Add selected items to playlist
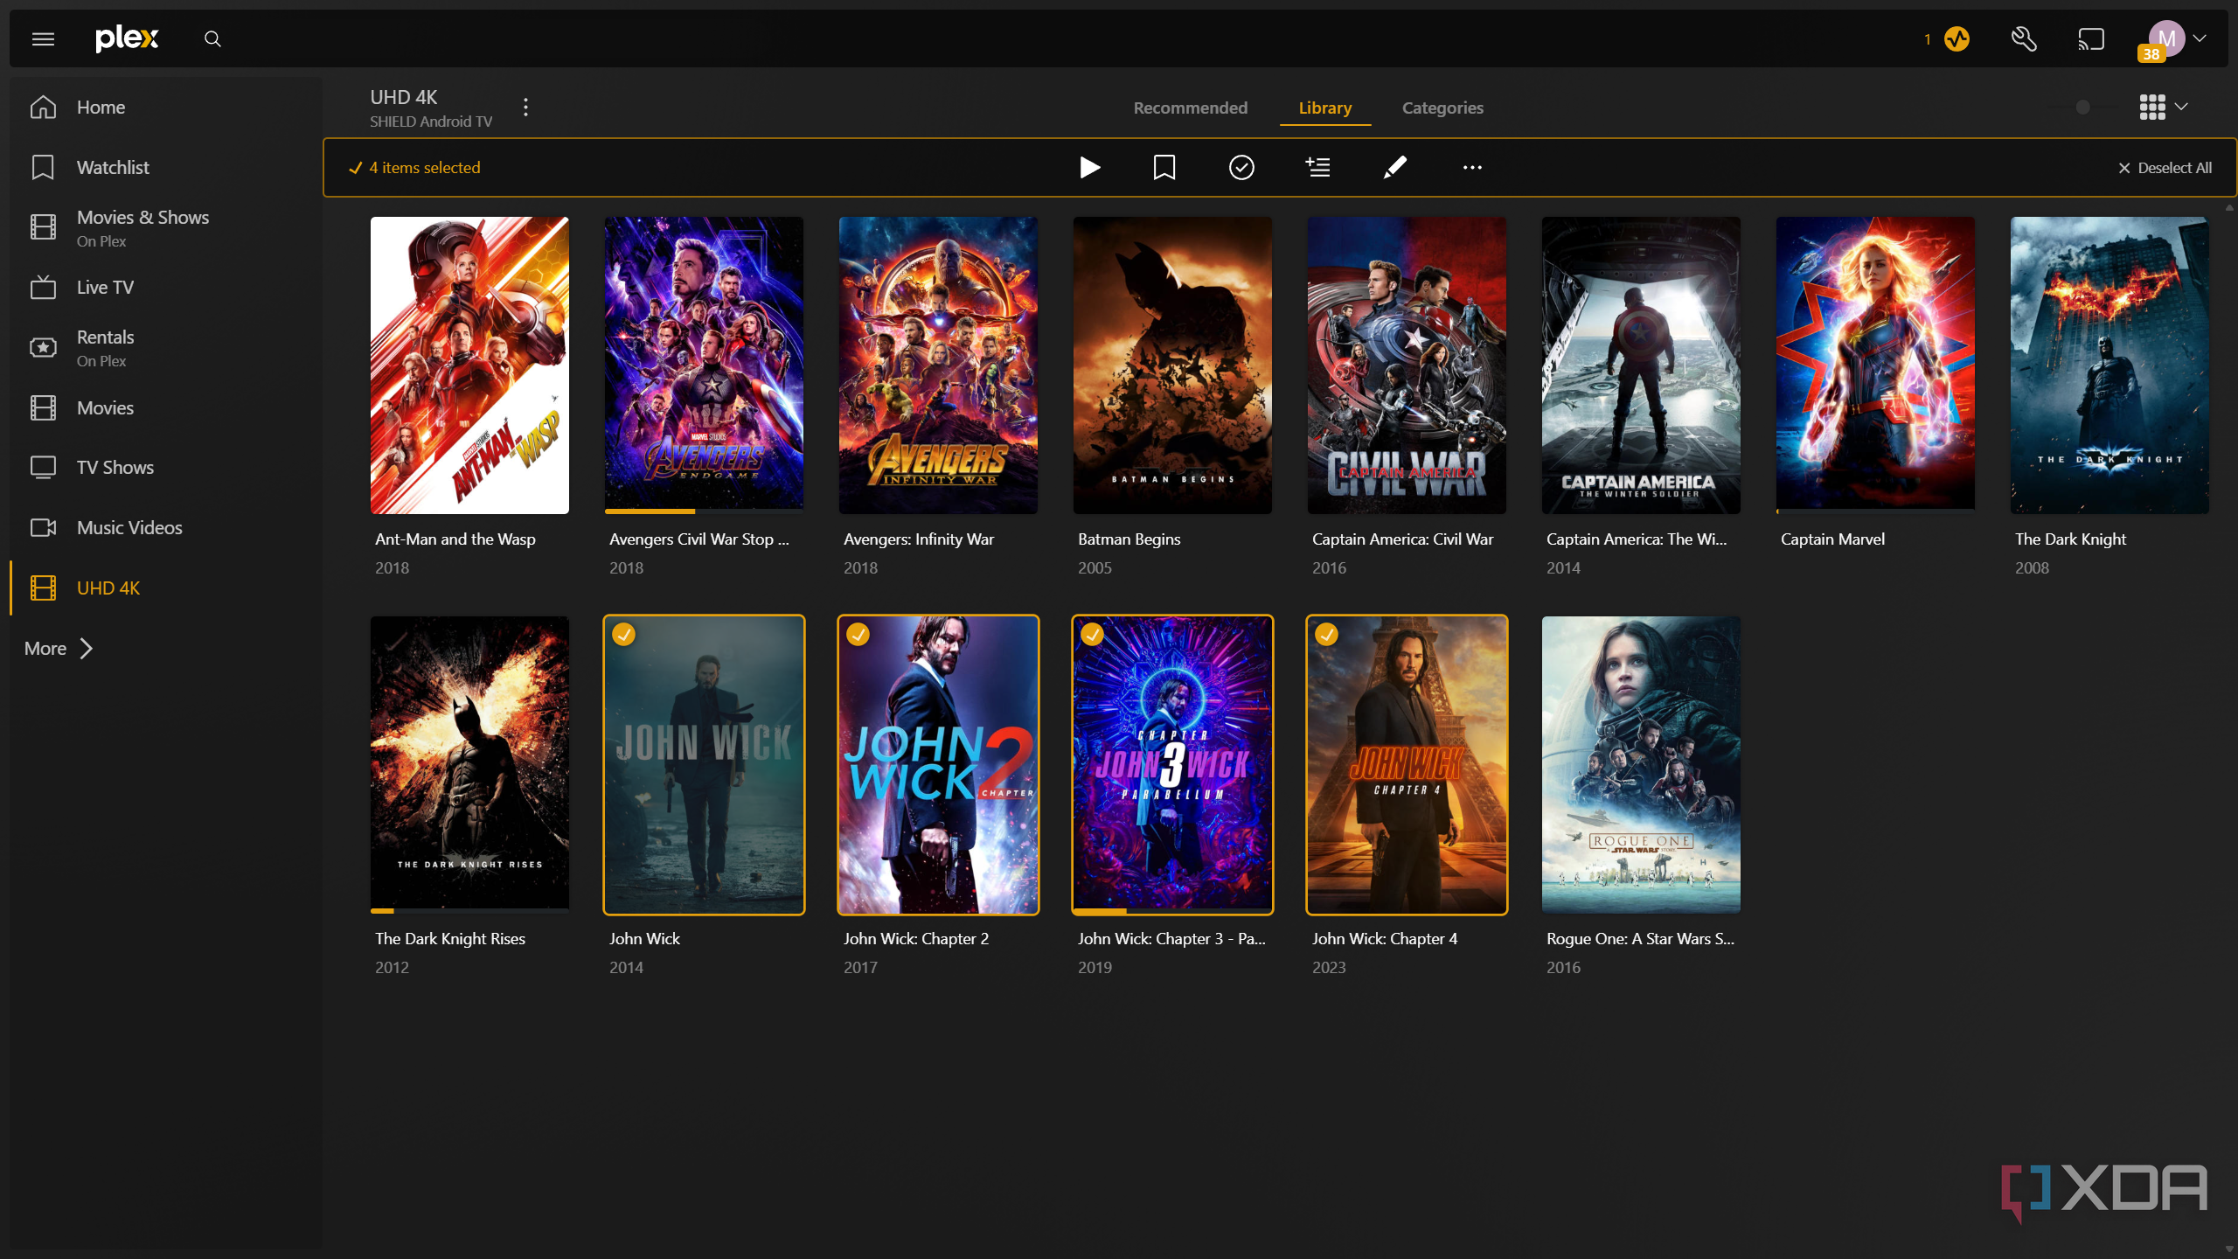The height and width of the screenshot is (1259, 2238). point(1317,167)
